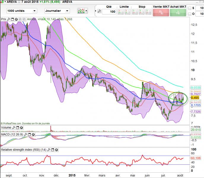Viewport: 204px width, 178px height.
Task: Open the MACD indicator wrench settings
Action: coord(26,134)
